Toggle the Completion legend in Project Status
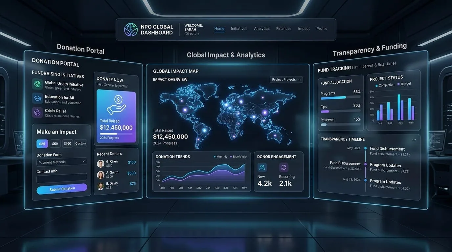Screen dimensions: 452x252 tap(385, 85)
